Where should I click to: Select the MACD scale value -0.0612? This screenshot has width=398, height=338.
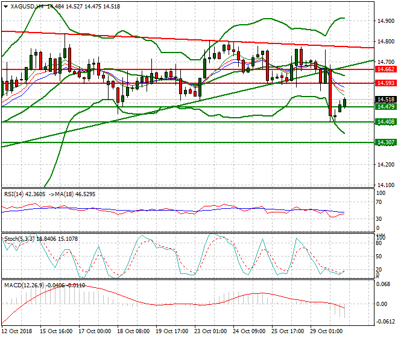pyautogui.click(x=385, y=322)
